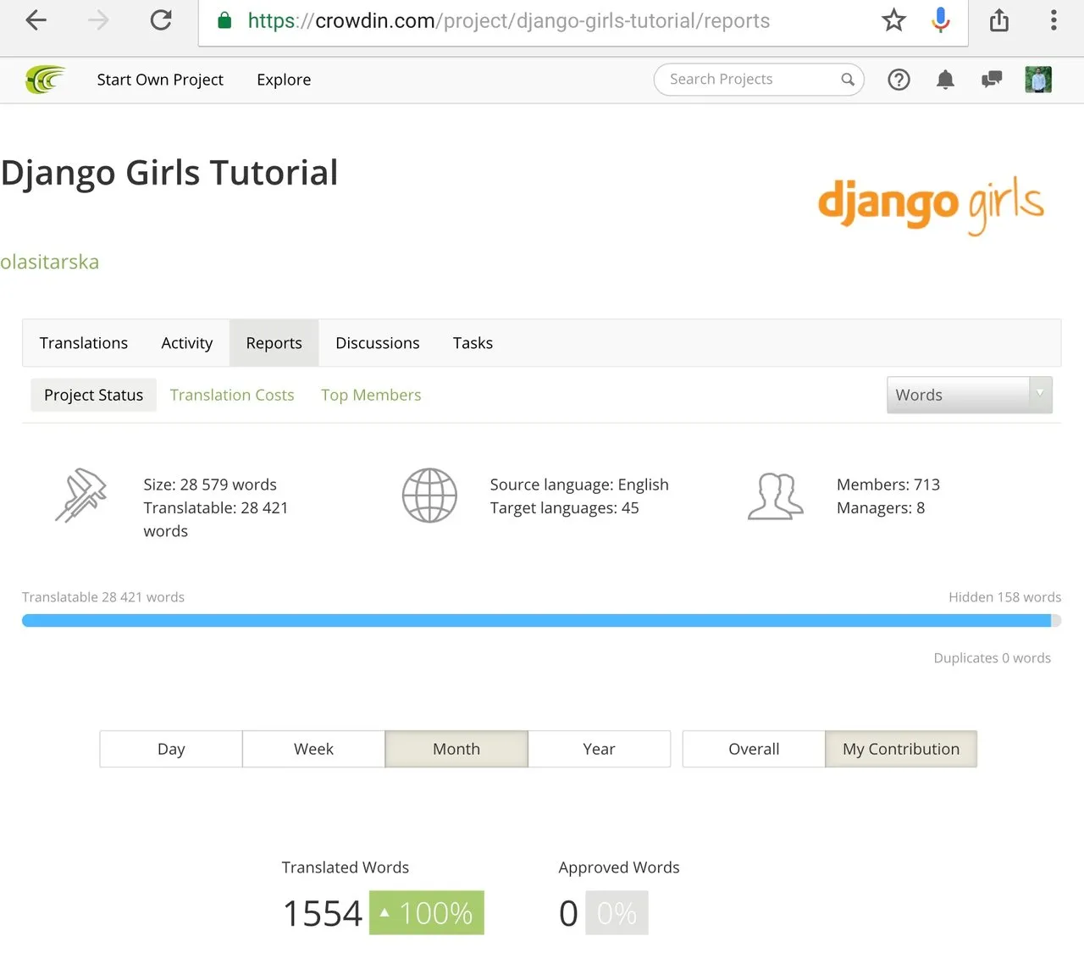This screenshot has width=1084, height=975.
Task: Select the Week time range
Action: coord(313,749)
